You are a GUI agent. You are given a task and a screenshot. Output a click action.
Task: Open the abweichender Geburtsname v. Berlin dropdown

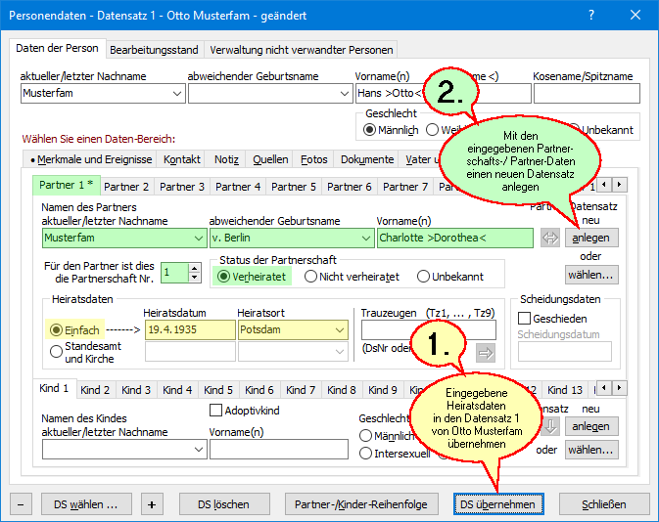pos(361,238)
